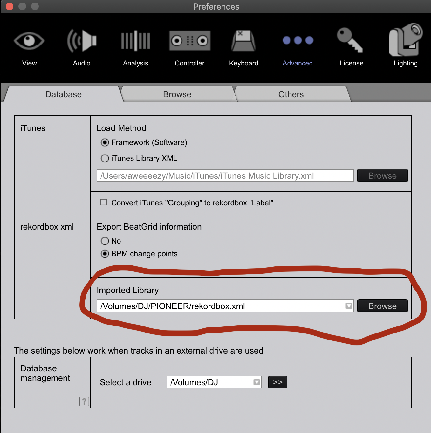The height and width of the screenshot is (433, 431).
Task: Click the Database management help question mark
Action: (84, 402)
